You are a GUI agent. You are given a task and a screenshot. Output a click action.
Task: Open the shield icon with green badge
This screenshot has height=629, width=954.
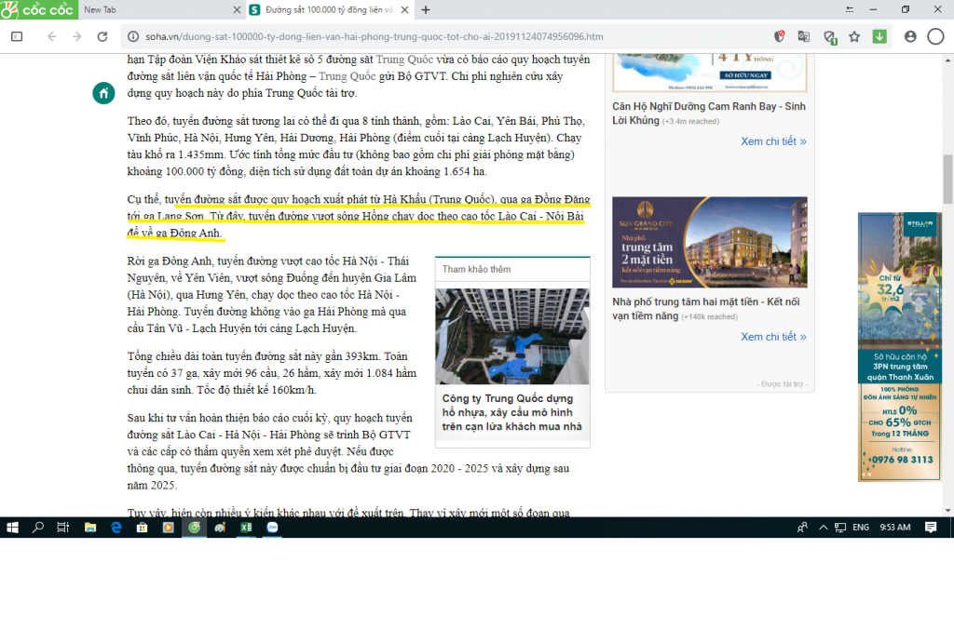[830, 37]
